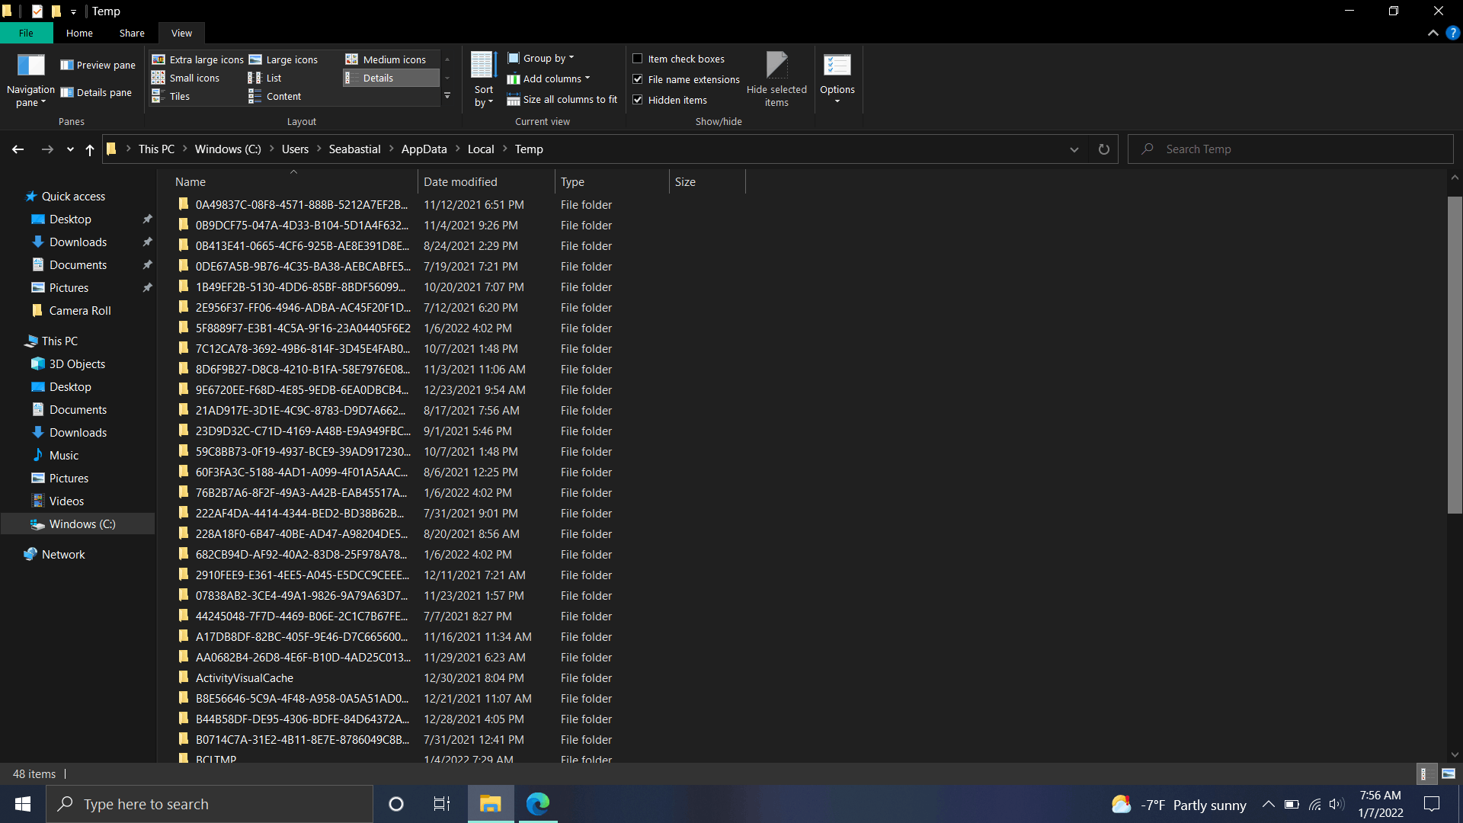
Task: Expand the Add columns dropdown
Action: pyautogui.click(x=549, y=79)
